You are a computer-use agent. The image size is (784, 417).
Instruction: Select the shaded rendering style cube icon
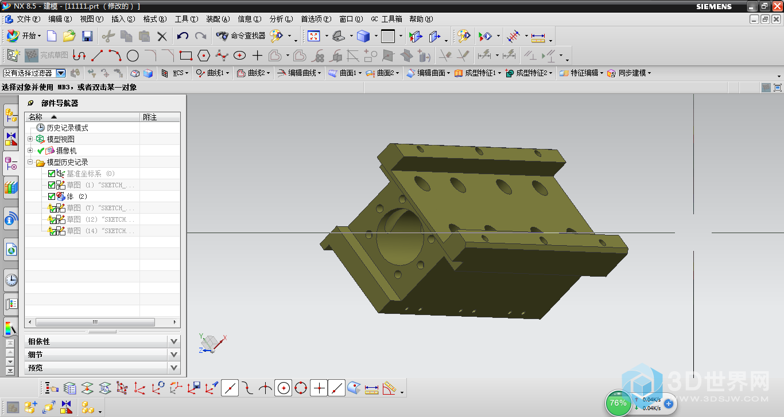point(363,36)
